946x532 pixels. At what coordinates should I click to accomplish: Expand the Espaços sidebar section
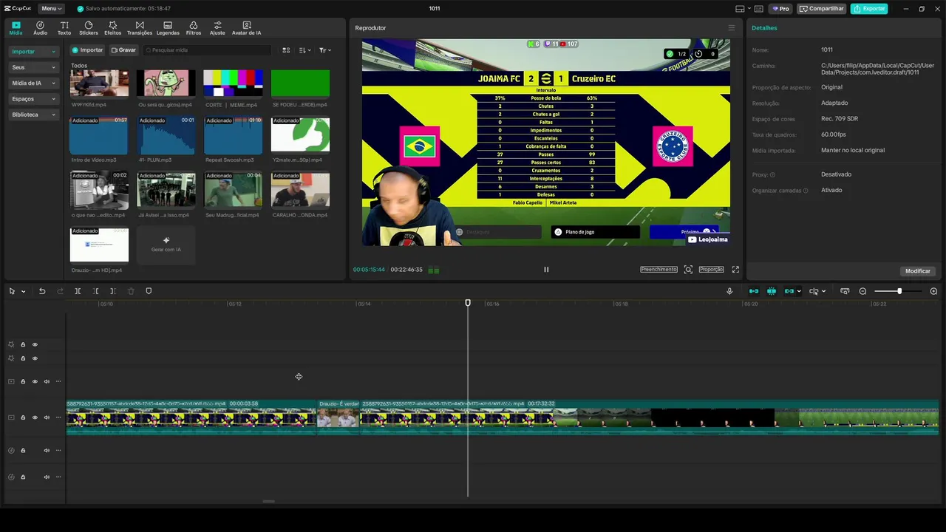pyautogui.click(x=33, y=99)
